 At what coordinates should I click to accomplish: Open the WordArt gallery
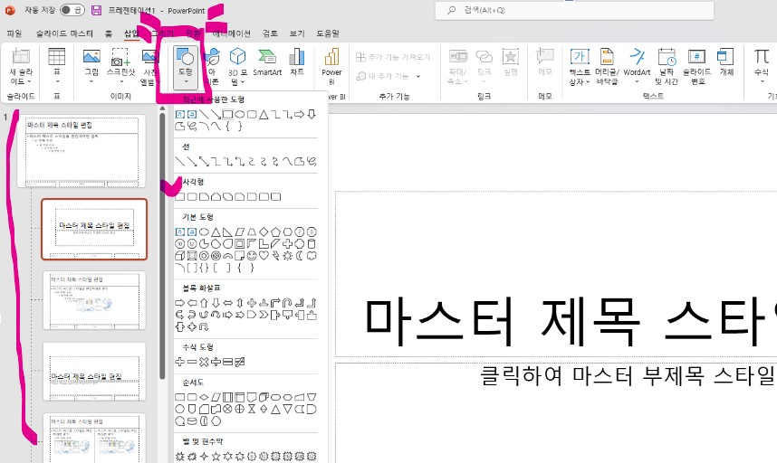click(x=637, y=67)
